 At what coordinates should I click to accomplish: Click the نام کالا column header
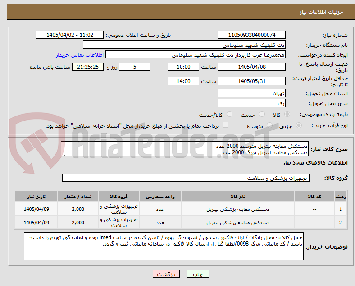tap(238, 197)
